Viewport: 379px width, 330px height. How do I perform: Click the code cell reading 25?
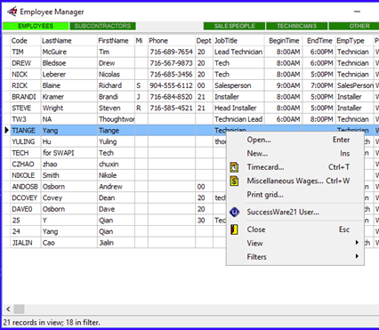tap(25, 221)
